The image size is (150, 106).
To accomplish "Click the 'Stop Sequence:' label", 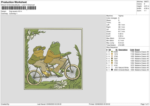I will coord(112,47).
